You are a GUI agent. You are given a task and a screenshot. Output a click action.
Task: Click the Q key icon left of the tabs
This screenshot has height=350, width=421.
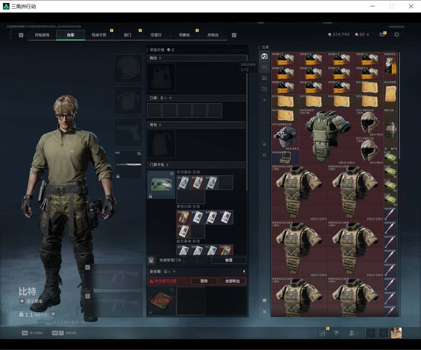point(21,35)
